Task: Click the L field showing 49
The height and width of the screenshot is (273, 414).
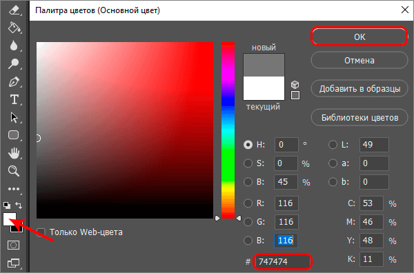Action: tap(374, 145)
